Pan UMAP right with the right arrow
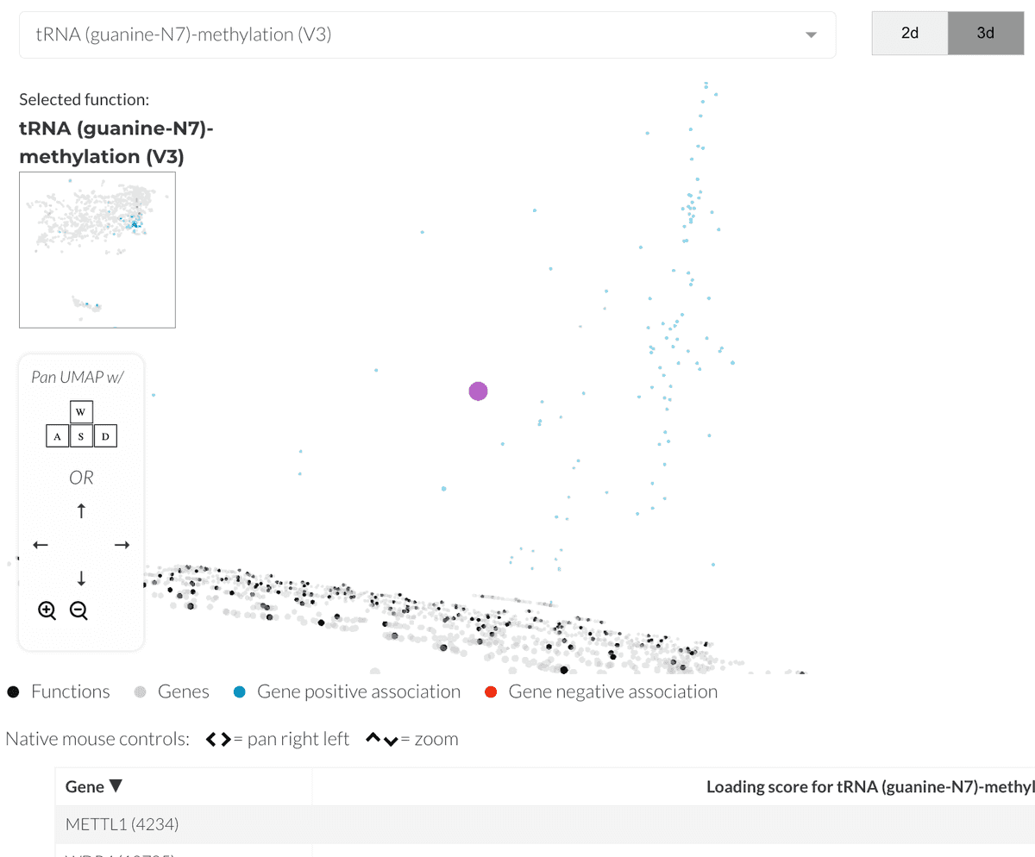The height and width of the screenshot is (857, 1035). coord(122,545)
